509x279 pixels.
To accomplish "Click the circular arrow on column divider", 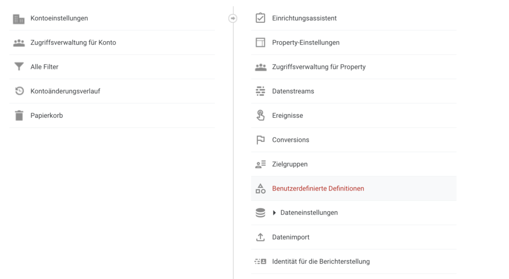I will coord(233,18).
